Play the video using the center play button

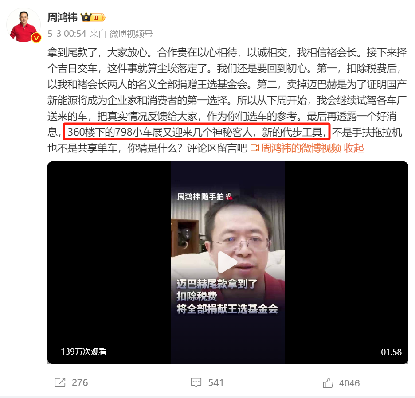tap(227, 262)
